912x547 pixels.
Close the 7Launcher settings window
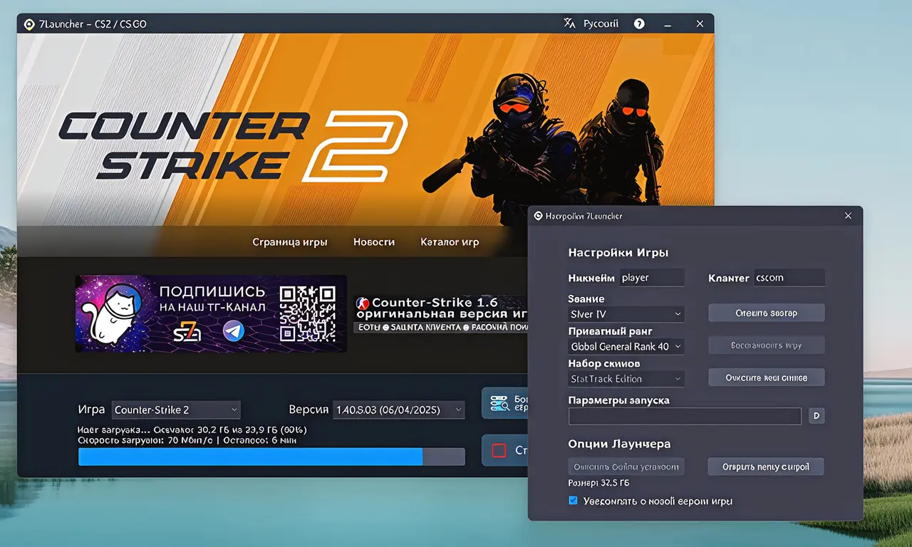[848, 216]
